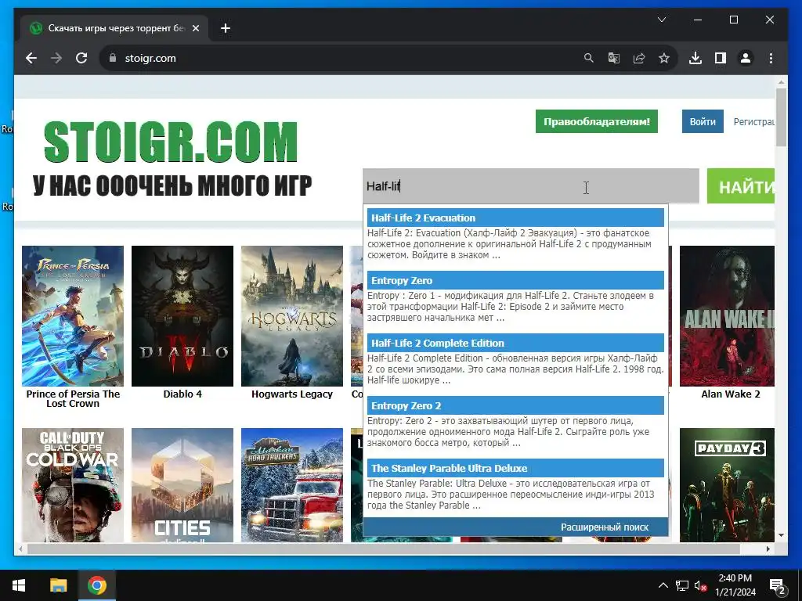
Task: Open the 'Entropy Zero' suggestion heading
Action: point(515,281)
